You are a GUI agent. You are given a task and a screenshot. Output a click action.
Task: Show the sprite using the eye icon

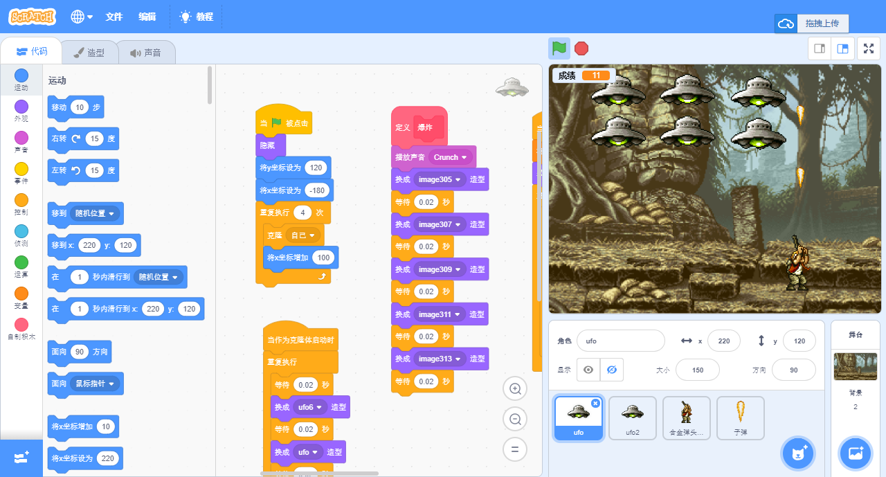(588, 370)
